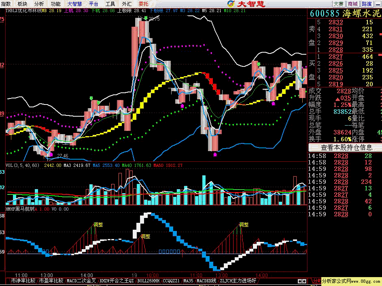Click the 下轨 28.08 value label

click(102, 11)
